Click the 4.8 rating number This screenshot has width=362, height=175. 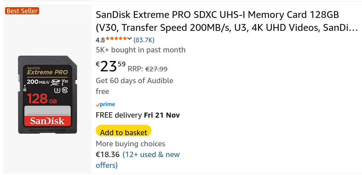pos(100,40)
